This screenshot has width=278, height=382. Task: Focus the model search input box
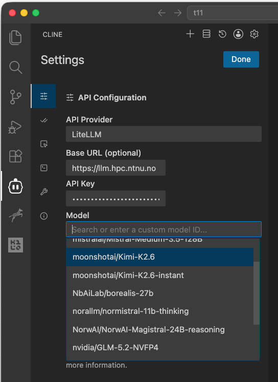coord(164,229)
